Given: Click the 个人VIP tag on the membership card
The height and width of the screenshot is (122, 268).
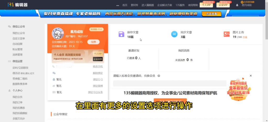Looking at the screenshot, I should point(98,54).
